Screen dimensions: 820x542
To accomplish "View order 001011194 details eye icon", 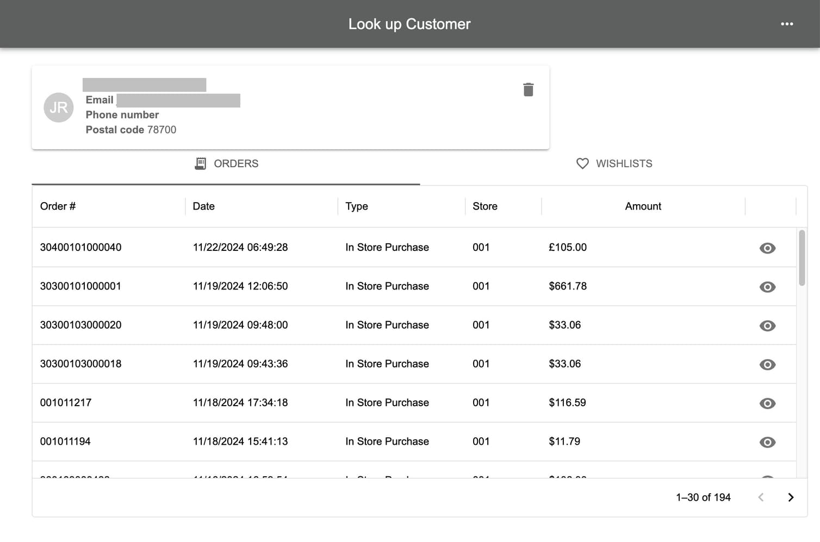I will (x=767, y=442).
